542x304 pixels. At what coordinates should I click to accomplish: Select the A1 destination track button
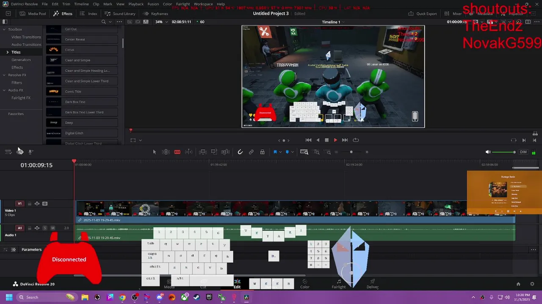point(19,228)
